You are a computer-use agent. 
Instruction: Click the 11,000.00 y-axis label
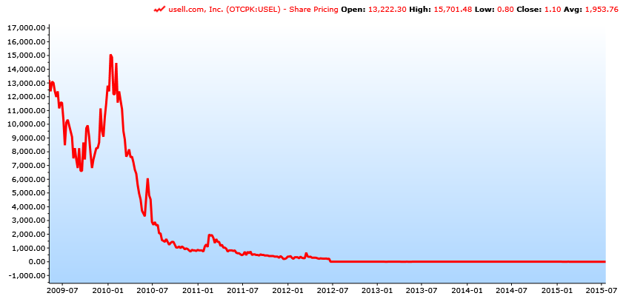point(25,110)
